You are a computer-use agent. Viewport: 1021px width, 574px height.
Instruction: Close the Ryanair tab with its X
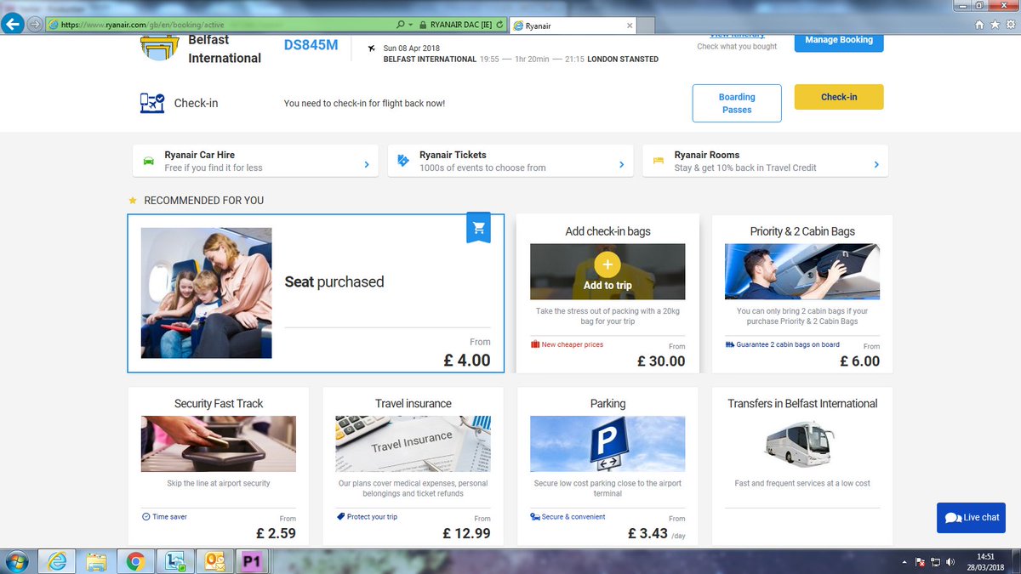tap(629, 26)
